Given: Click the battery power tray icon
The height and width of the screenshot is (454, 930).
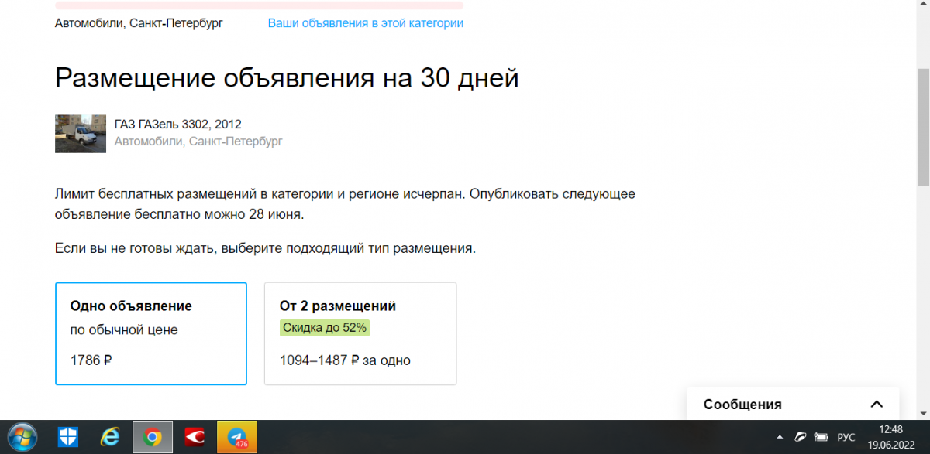Looking at the screenshot, I should coord(821,438).
